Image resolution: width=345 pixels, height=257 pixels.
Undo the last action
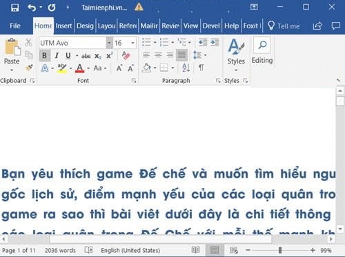[x=32, y=8]
